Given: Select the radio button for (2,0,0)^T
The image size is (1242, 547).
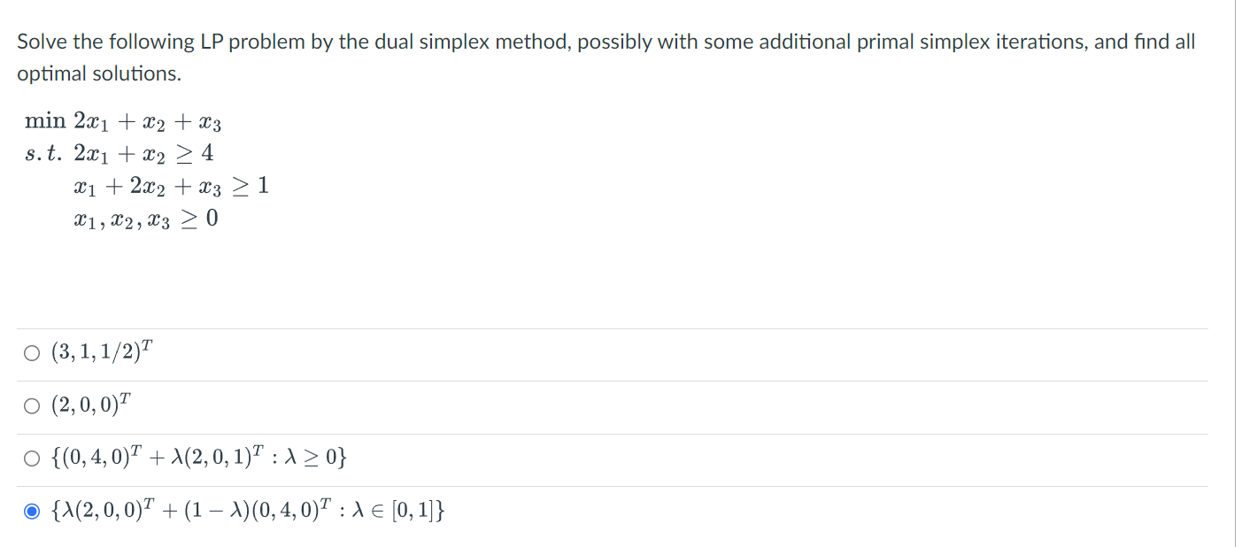Looking at the screenshot, I should click(x=32, y=404).
